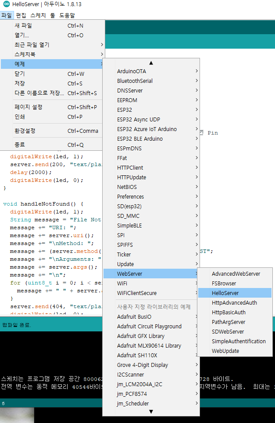
Task: Expand ESP32 examples
Action: [x=151, y=110]
